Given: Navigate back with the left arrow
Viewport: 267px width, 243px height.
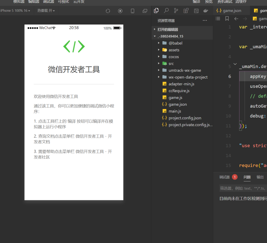Looking at the screenshot, I should coord(236,19).
